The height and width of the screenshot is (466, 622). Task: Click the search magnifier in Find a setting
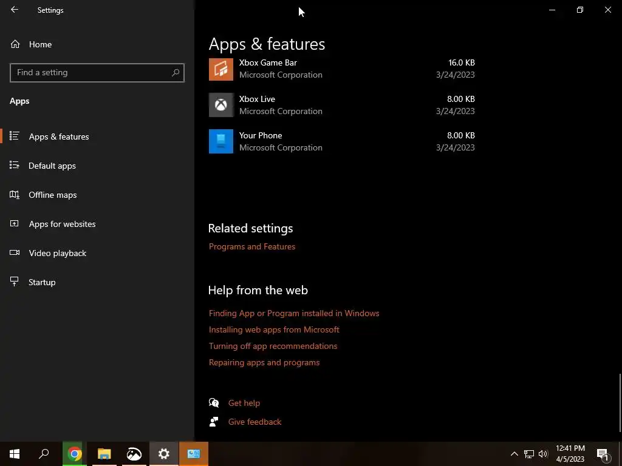click(x=176, y=73)
